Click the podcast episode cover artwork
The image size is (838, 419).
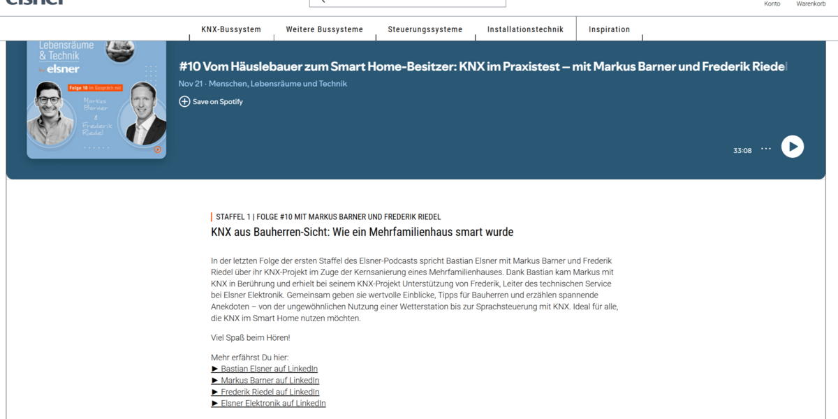click(96, 100)
